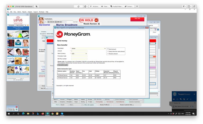Screen dimensions: 203x124
Task: Click the Text Customers button
Action: pyautogui.click(x=110, y=102)
